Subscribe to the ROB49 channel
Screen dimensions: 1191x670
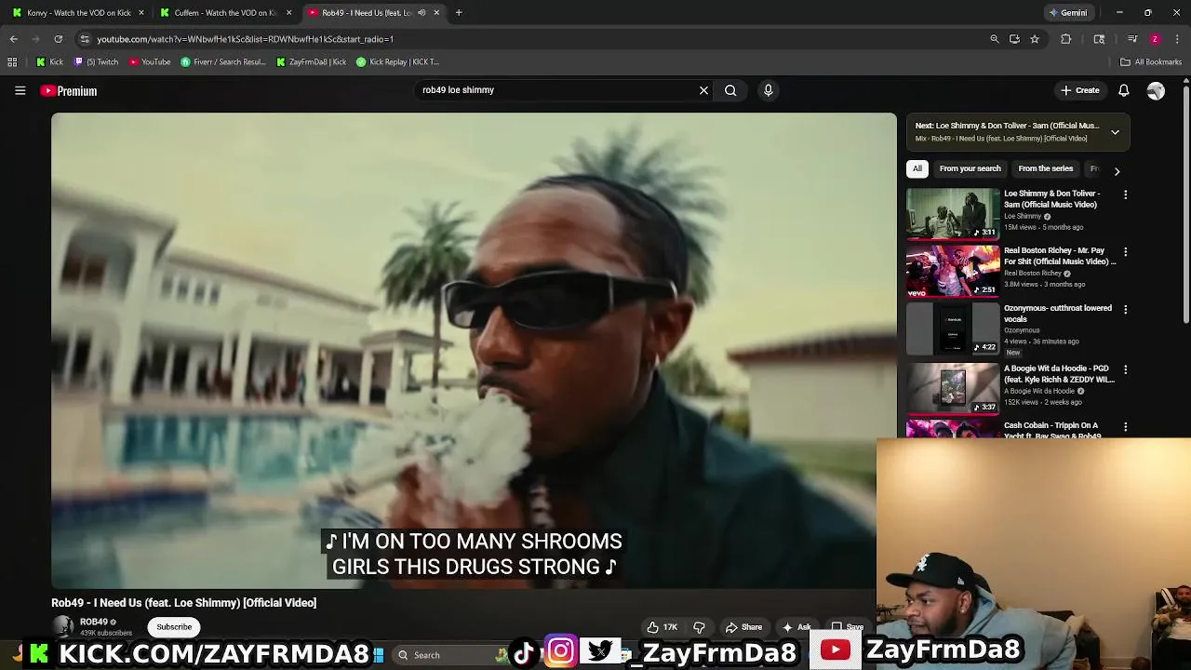174,626
